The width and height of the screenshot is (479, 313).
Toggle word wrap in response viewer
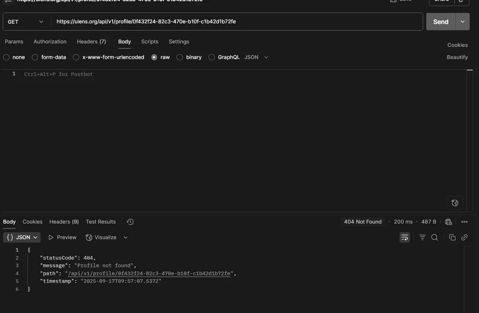coord(405,237)
